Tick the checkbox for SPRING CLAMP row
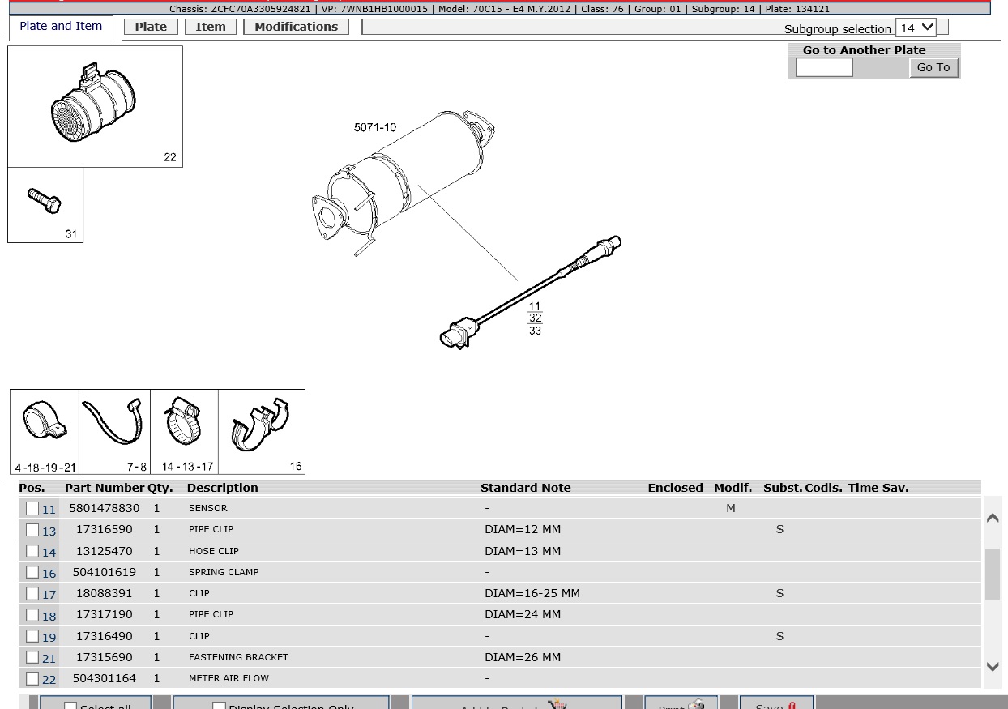This screenshot has height=709, width=1008. click(x=32, y=572)
